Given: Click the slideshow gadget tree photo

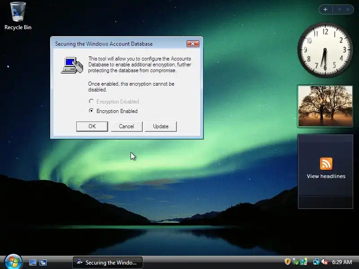Looking at the screenshot, I should (325, 106).
